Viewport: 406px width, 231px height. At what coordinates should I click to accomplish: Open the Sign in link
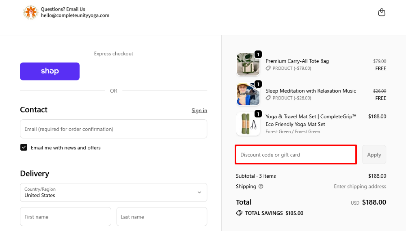(x=199, y=110)
